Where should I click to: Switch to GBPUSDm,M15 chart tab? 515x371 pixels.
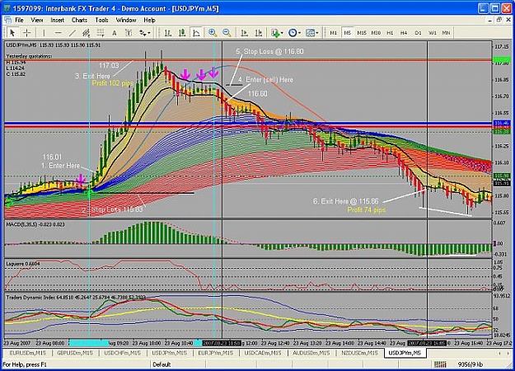[x=75, y=353]
